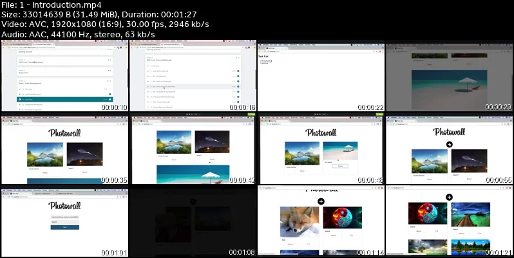Collapse the ES6 Crash Course section in the 00:00:16 frame
This screenshot has height=258, width=514.
pyautogui.click(x=193, y=59)
